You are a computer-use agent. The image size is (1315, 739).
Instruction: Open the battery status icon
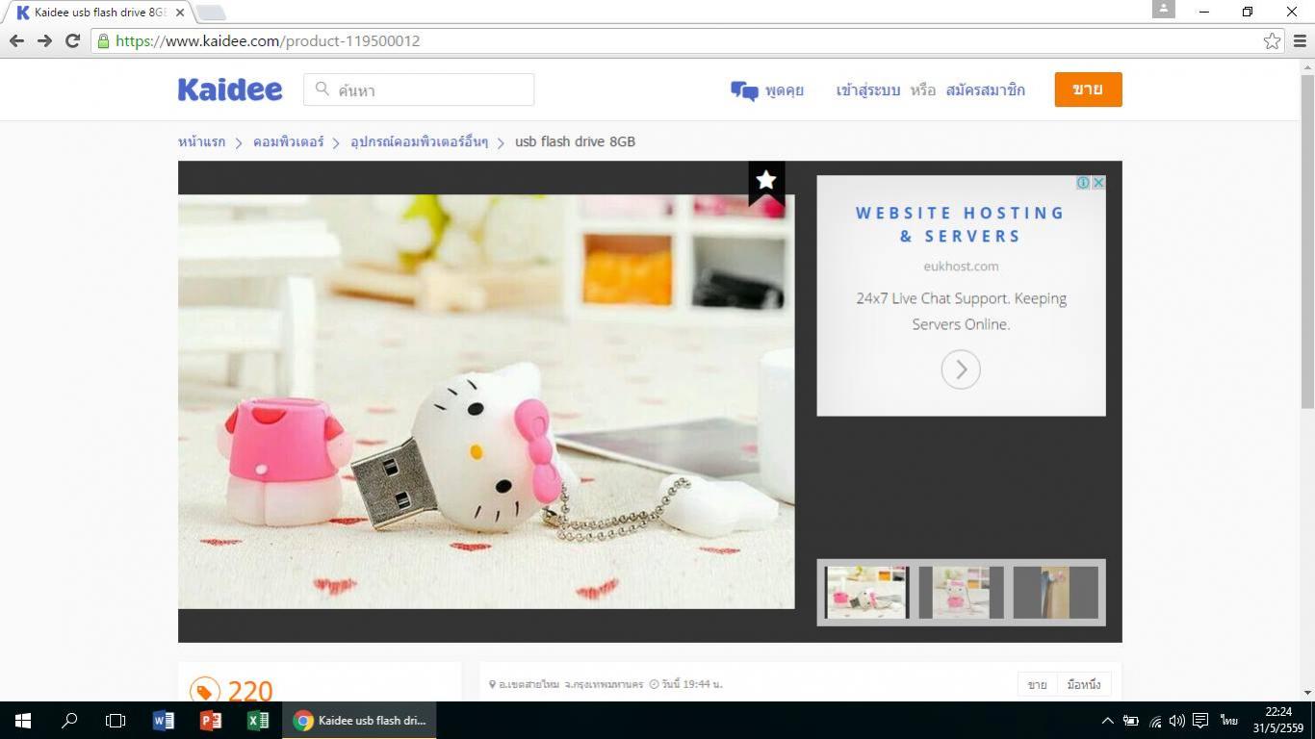(x=1131, y=720)
